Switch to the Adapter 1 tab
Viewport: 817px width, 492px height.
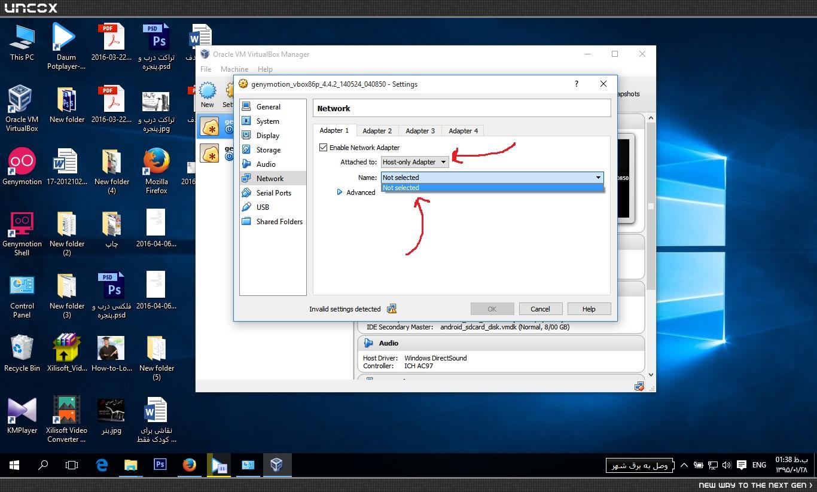[x=334, y=130]
